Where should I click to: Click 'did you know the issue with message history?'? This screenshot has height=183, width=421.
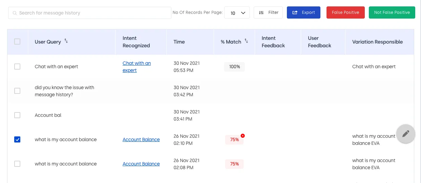click(x=64, y=91)
